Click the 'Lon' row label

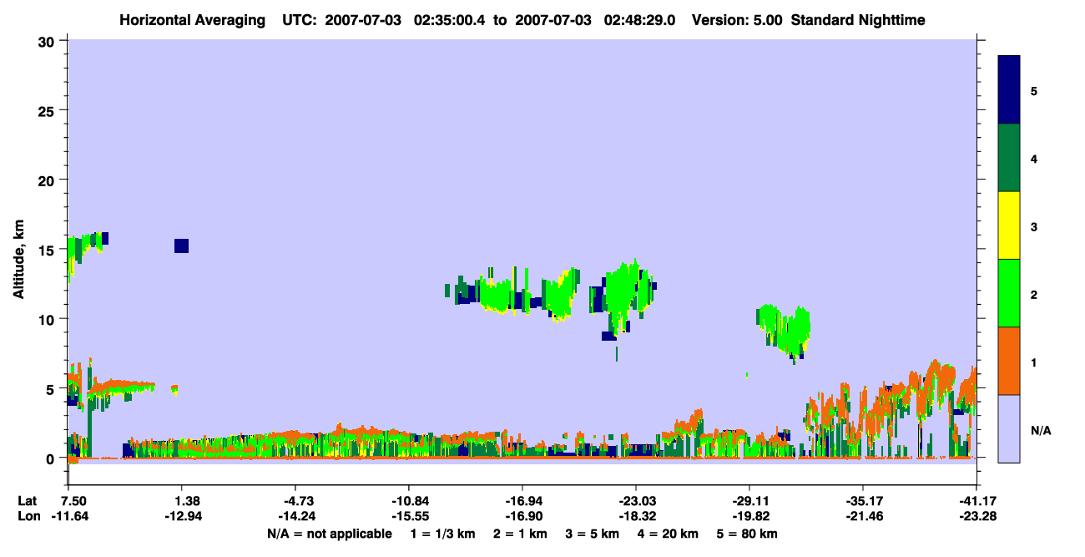click(x=28, y=516)
